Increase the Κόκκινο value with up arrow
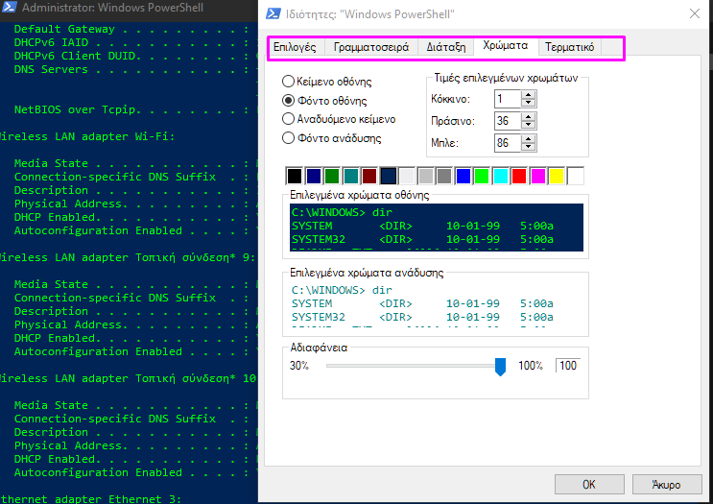 (x=528, y=95)
